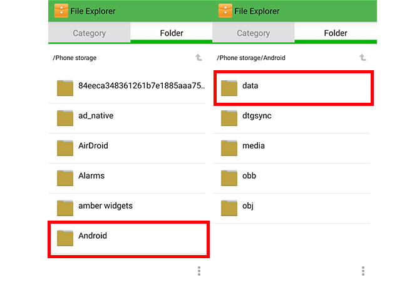
Task: Open the Android folder
Action: pos(128,239)
